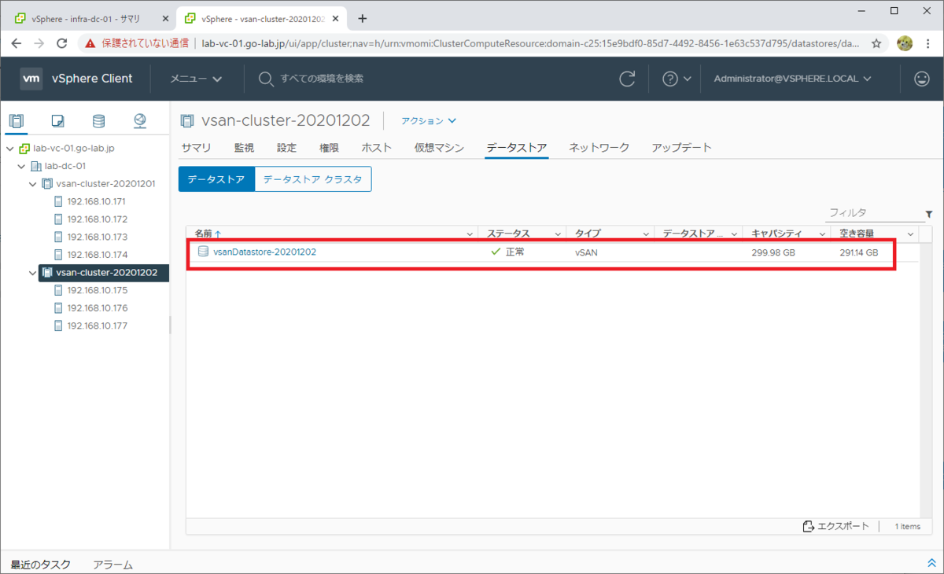Click the export icon below table
The width and height of the screenshot is (944, 574).
coord(808,526)
